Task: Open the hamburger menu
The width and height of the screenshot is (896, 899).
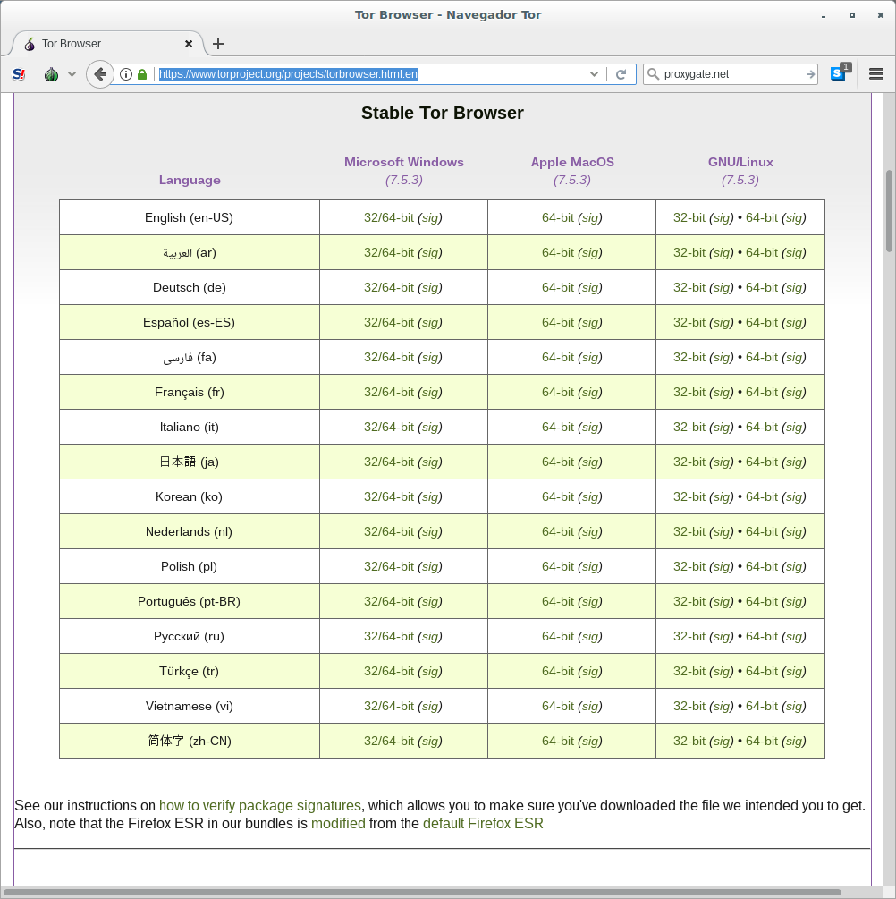Action: click(876, 74)
